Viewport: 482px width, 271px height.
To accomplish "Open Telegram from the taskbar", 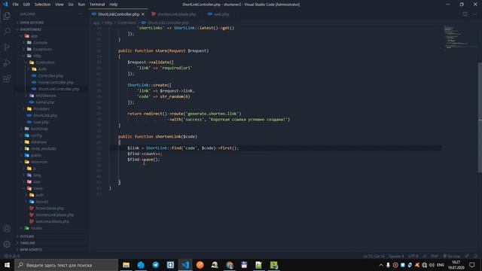I will [156, 265].
